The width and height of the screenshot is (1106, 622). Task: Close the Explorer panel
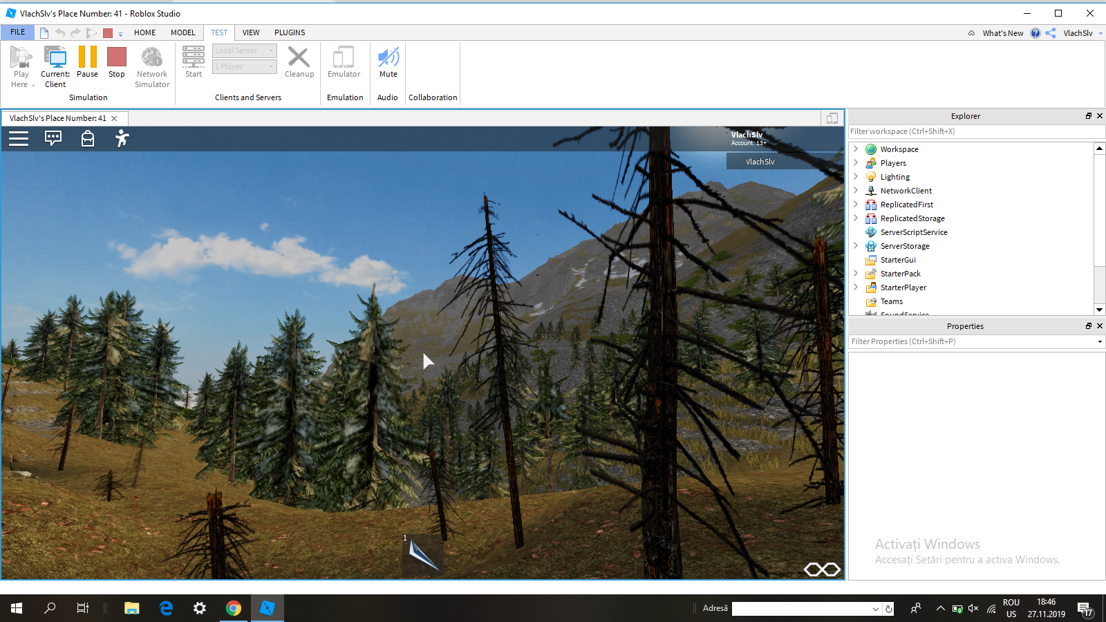click(x=1100, y=116)
